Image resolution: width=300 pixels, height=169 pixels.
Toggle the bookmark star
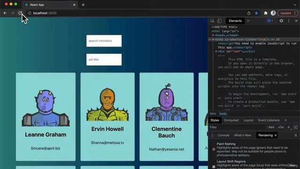tap(256, 13)
